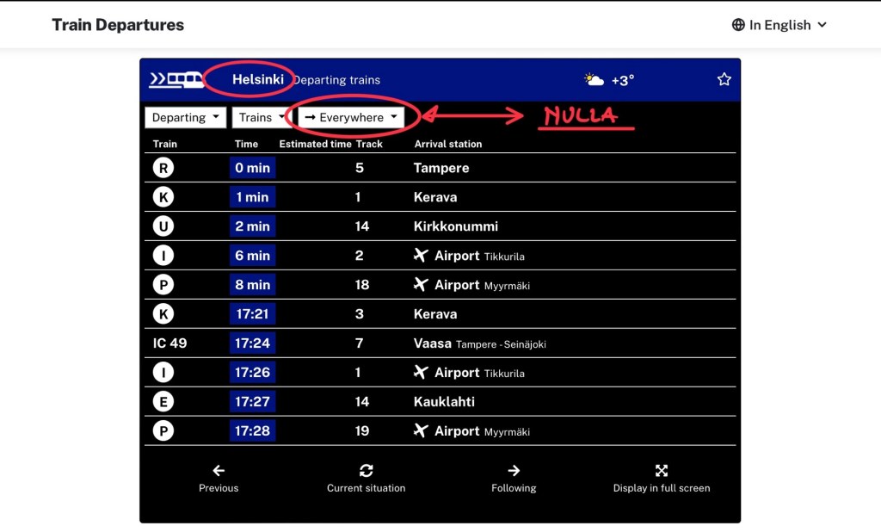The width and height of the screenshot is (881, 532).
Task: Click the globe language icon
Action: pyautogui.click(x=738, y=25)
